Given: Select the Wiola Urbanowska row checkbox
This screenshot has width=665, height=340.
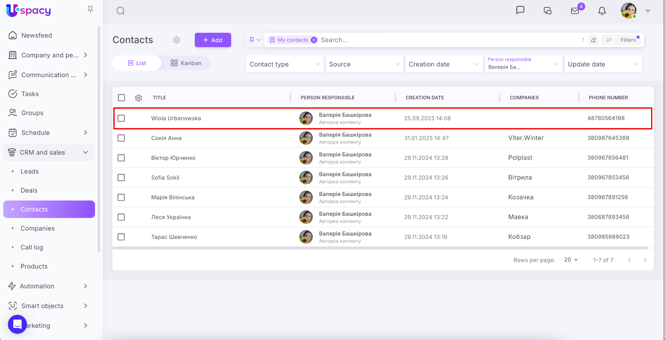Looking at the screenshot, I should (x=121, y=118).
